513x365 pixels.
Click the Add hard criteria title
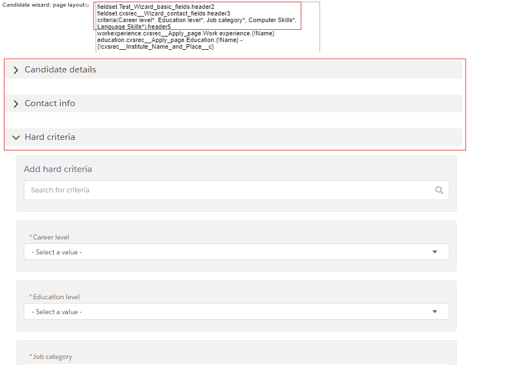[58, 169]
